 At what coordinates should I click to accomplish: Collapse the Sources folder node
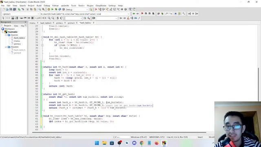pos(6,35)
